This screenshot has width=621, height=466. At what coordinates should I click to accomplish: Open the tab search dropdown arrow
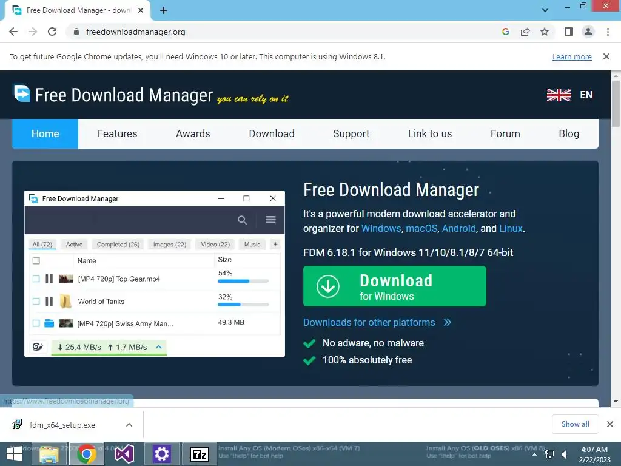(545, 10)
